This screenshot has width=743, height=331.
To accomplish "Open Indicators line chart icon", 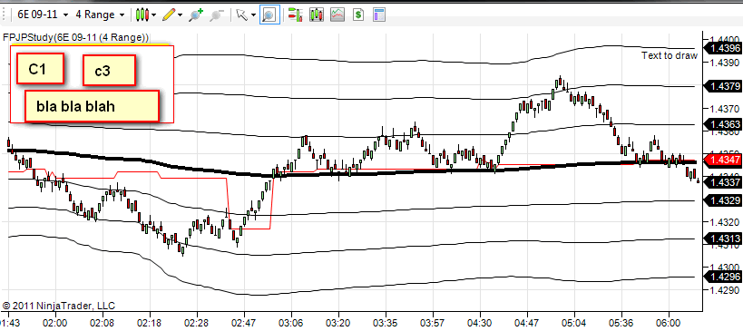I will [x=337, y=15].
